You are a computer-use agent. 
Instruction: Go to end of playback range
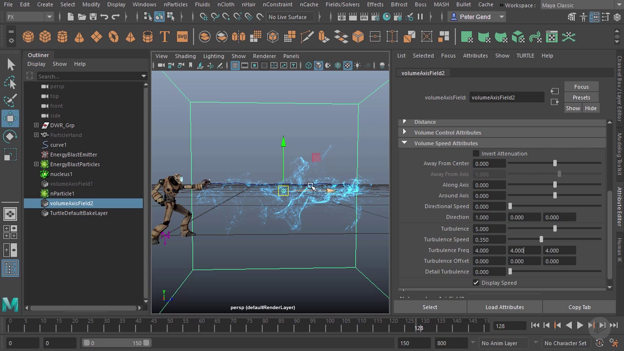click(x=614, y=325)
